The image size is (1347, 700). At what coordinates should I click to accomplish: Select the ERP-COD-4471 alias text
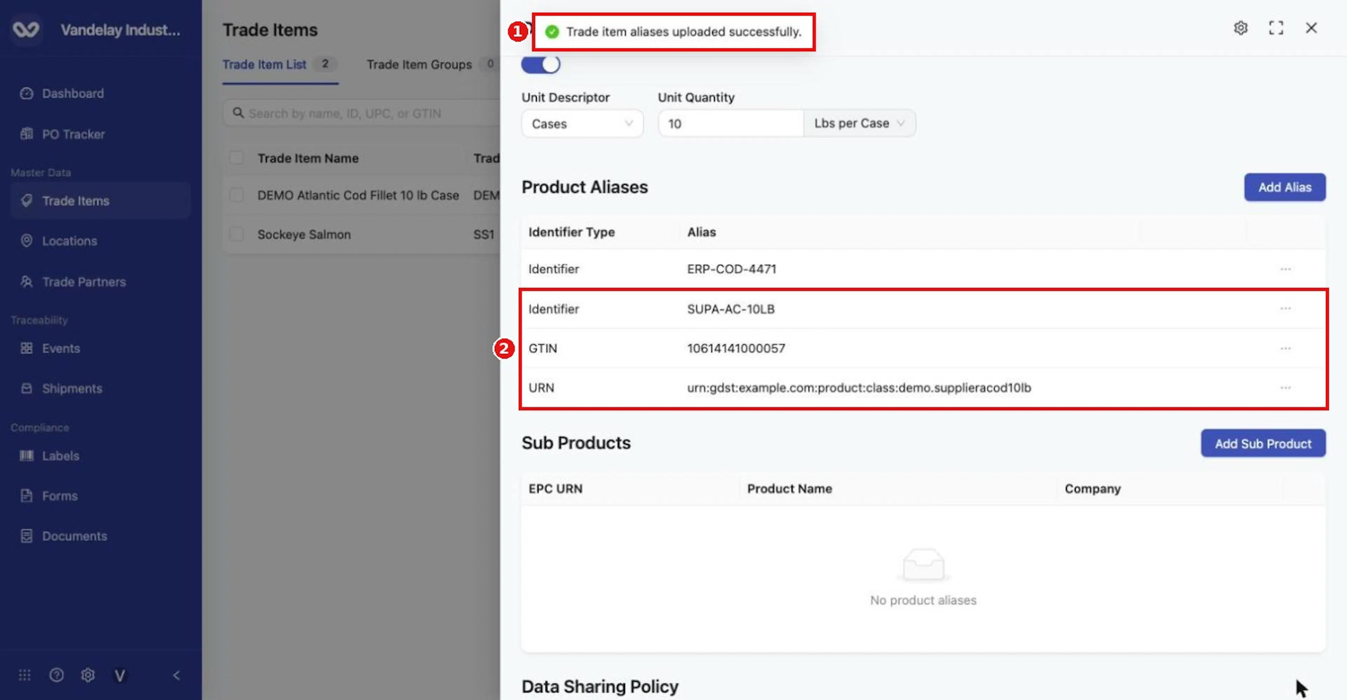(x=731, y=269)
